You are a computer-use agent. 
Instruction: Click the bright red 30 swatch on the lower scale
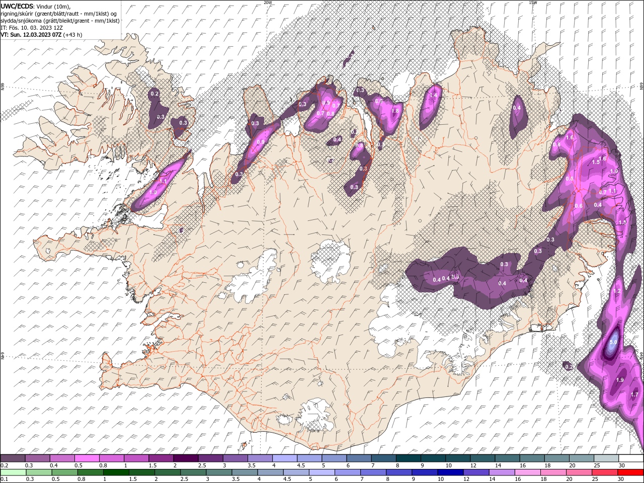click(x=630, y=472)
